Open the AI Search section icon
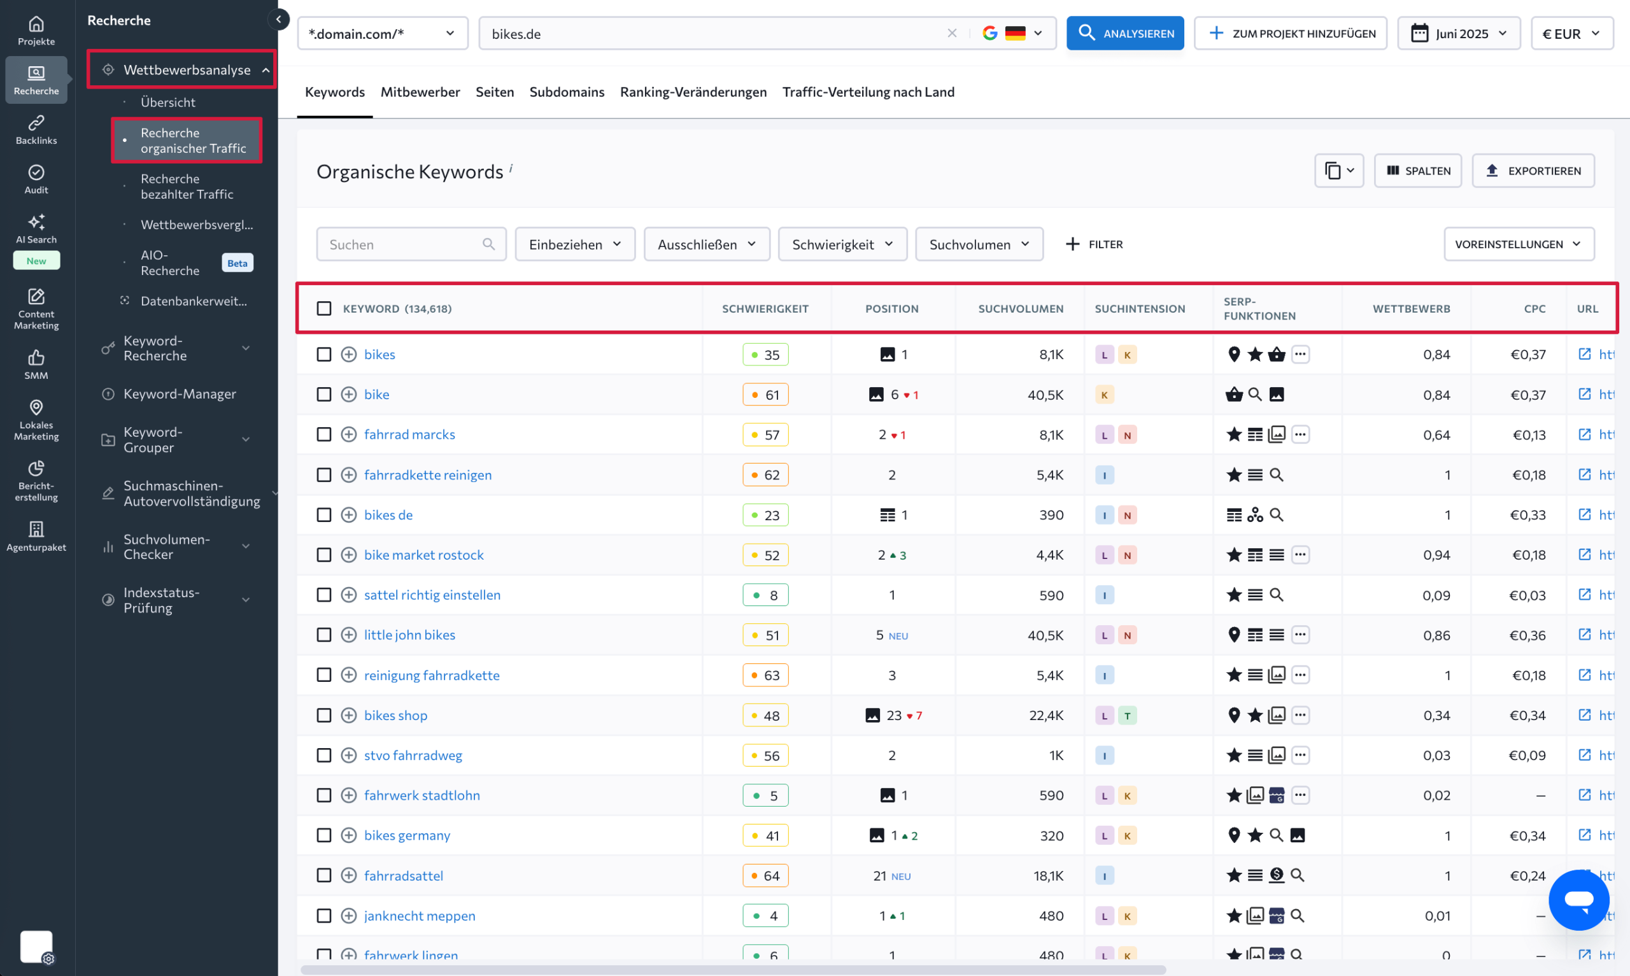This screenshot has height=976, width=1630. 36,222
